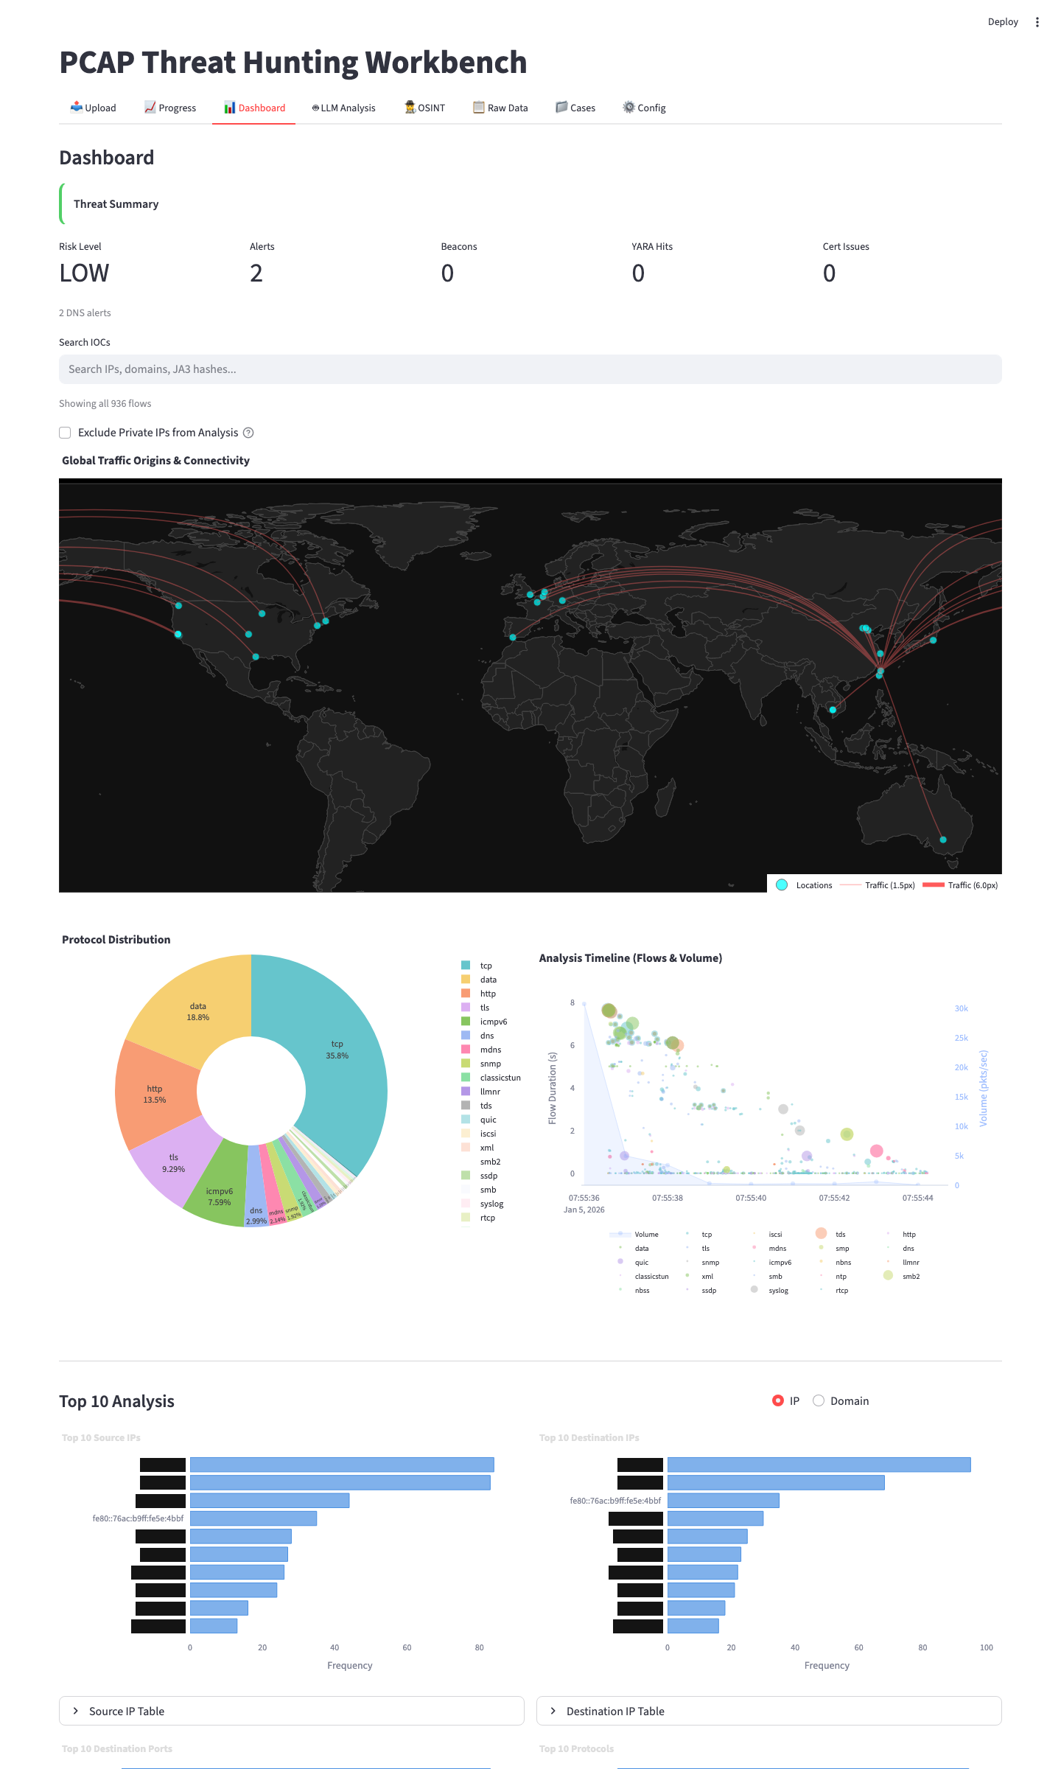
Task: Click the help icon next to Exclude Private IPs
Action: coord(248,433)
